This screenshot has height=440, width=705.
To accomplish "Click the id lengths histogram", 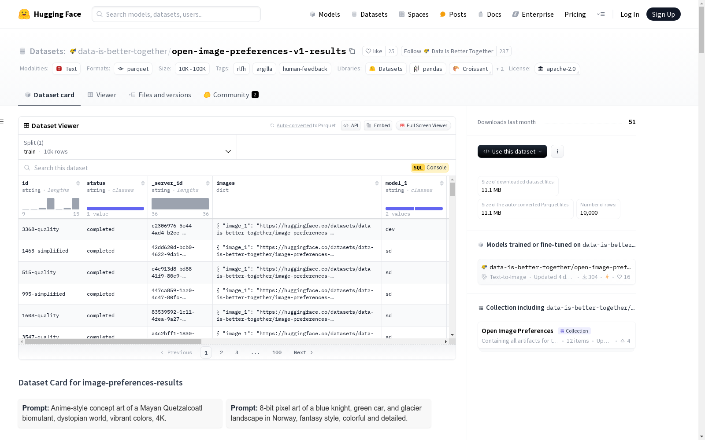I will click(51, 204).
